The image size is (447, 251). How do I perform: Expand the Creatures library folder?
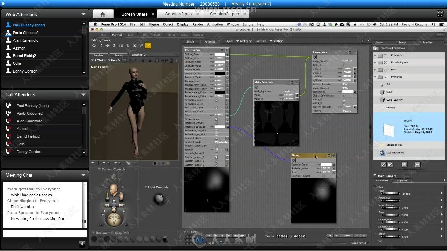pyautogui.click(x=375, y=55)
